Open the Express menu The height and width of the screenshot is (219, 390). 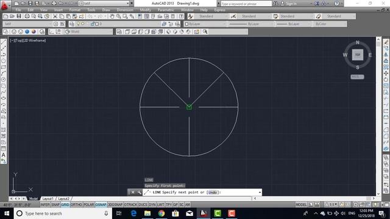(219, 10)
